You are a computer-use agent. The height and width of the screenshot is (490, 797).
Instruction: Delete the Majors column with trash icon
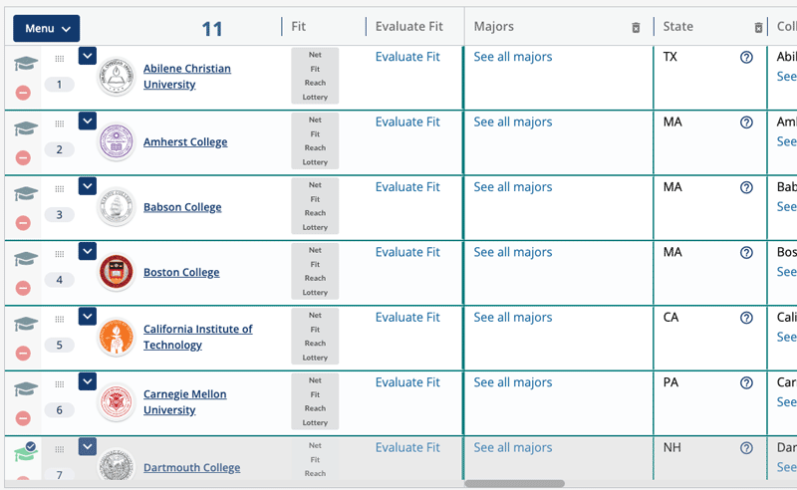tap(636, 28)
